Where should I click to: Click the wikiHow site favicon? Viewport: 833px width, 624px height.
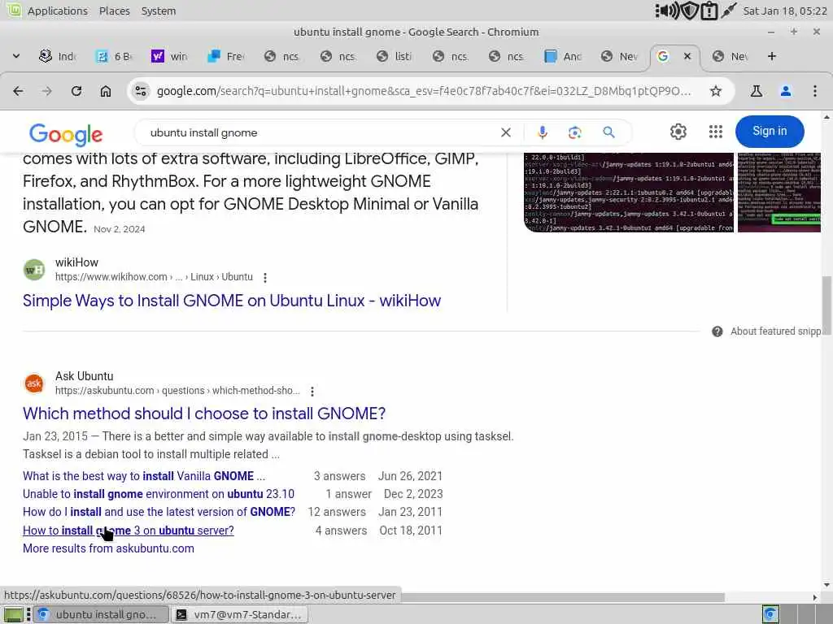tap(34, 270)
